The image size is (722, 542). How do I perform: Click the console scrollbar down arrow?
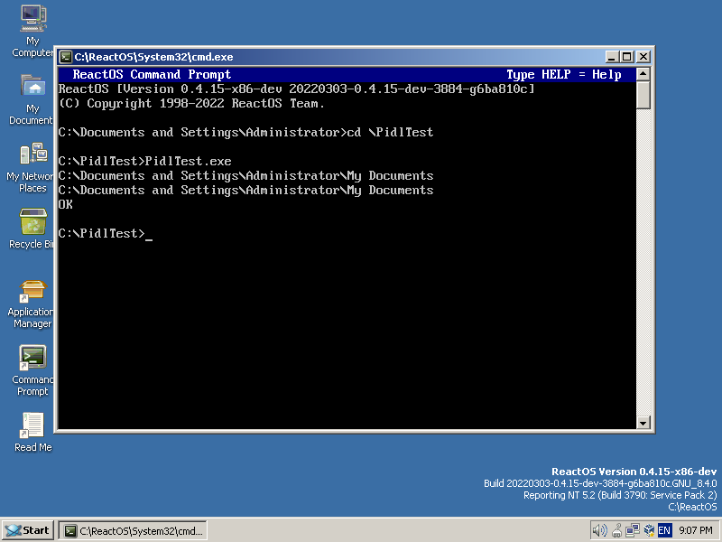click(643, 423)
